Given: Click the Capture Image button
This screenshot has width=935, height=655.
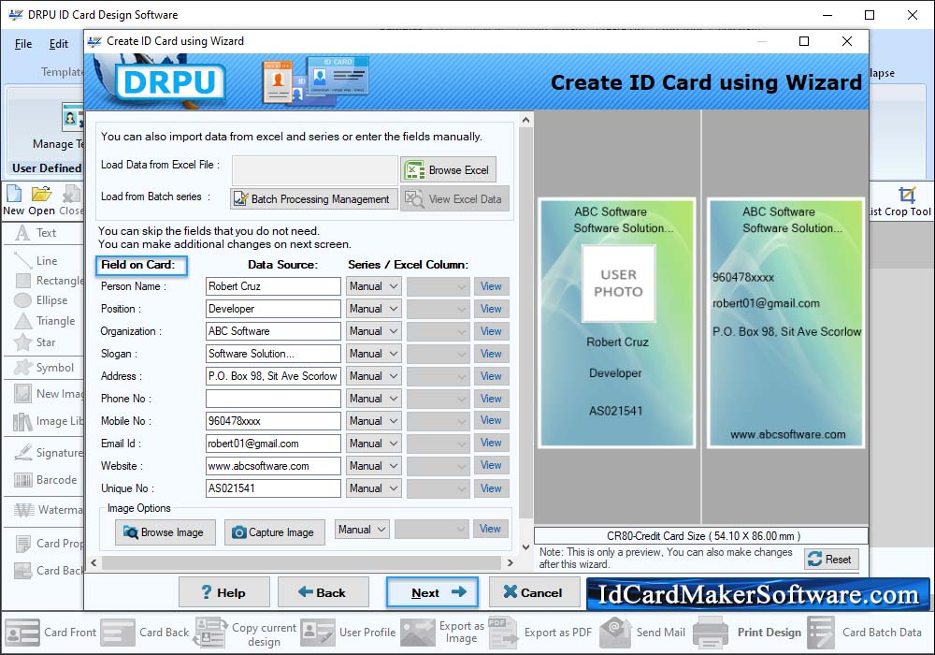Looking at the screenshot, I should point(274,532).
